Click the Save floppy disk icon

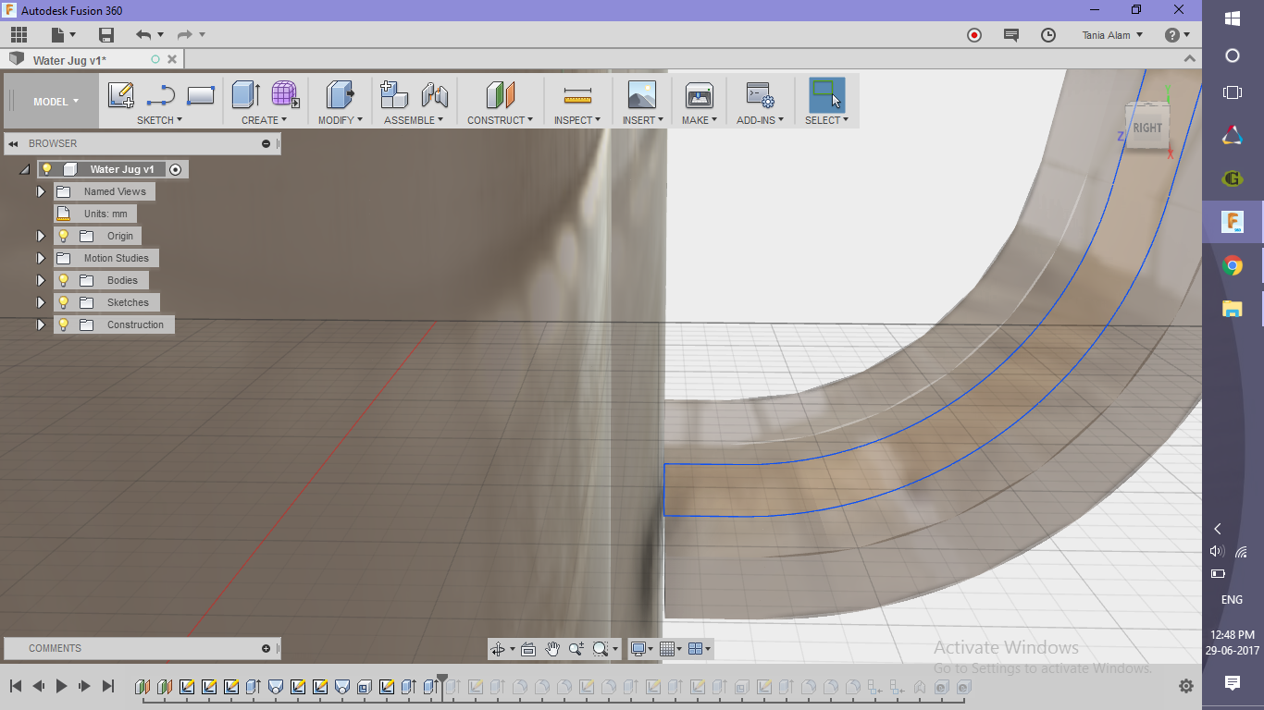[x=106, y=35]
